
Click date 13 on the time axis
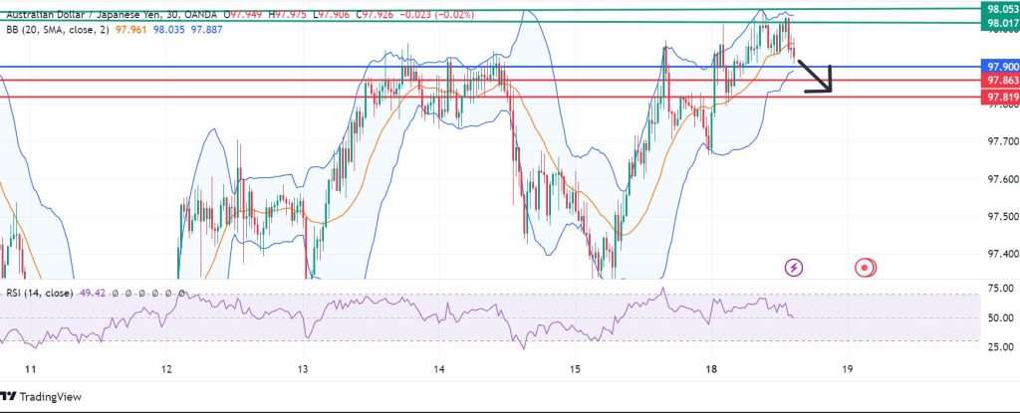click(303, 369)
